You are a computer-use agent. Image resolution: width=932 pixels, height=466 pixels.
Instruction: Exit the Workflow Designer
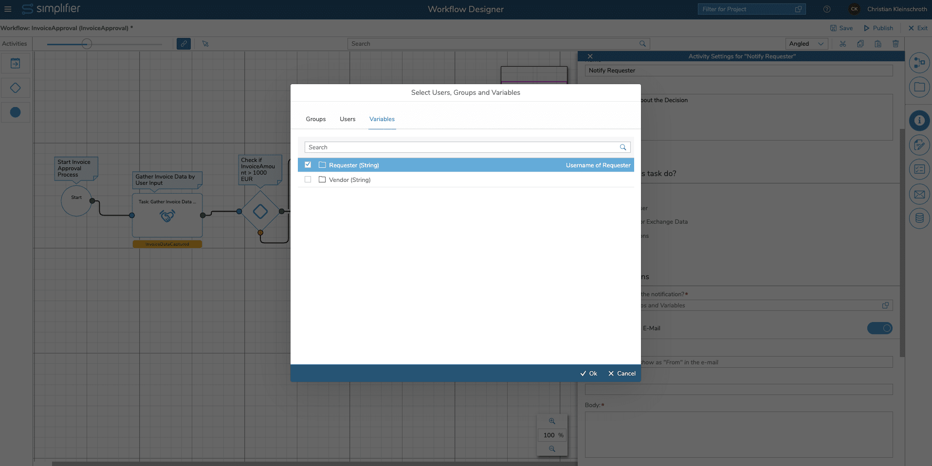[x=918, y=28]
